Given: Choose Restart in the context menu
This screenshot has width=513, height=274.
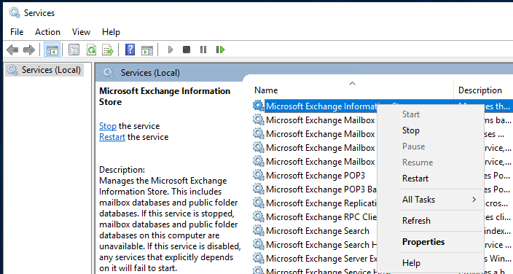Looking at the screenshot, I should [x=430, y=179].
